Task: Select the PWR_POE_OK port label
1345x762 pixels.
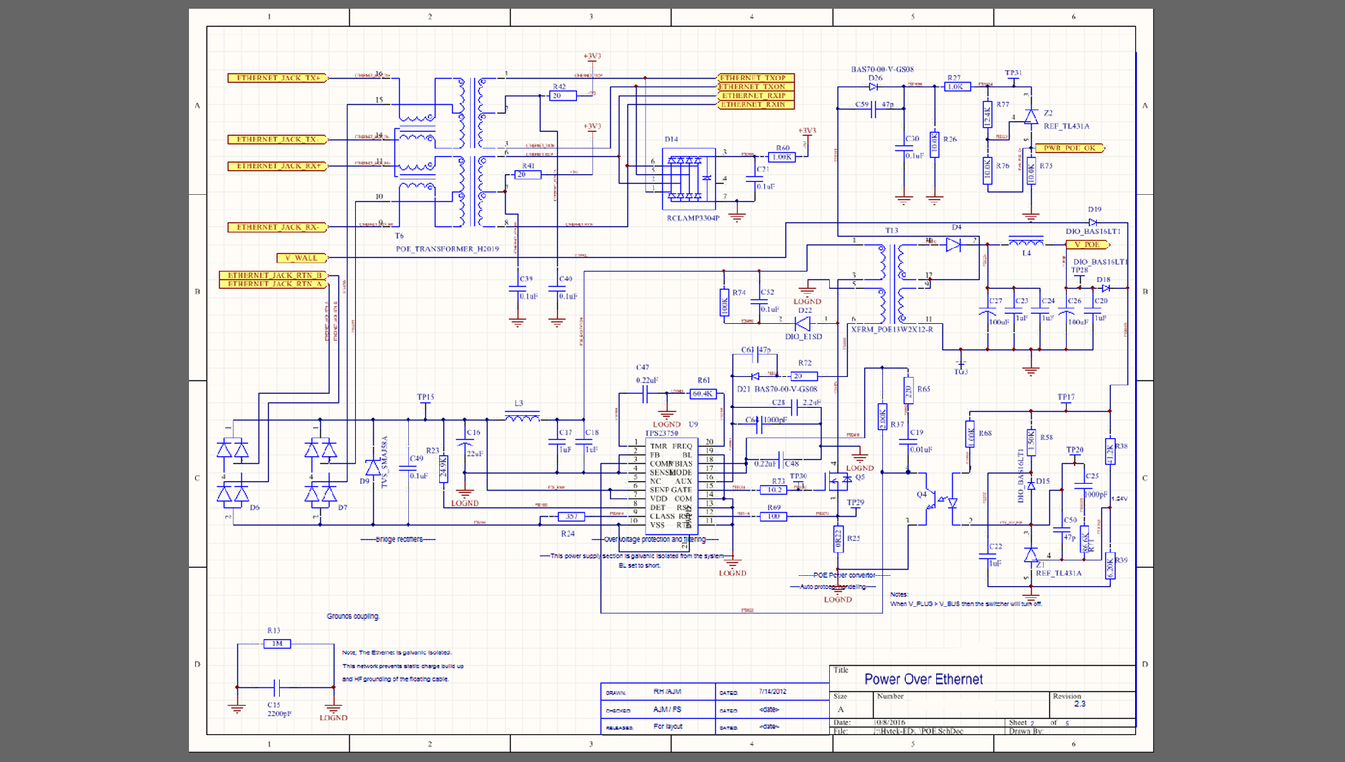Action: [x=1070, y=149]
